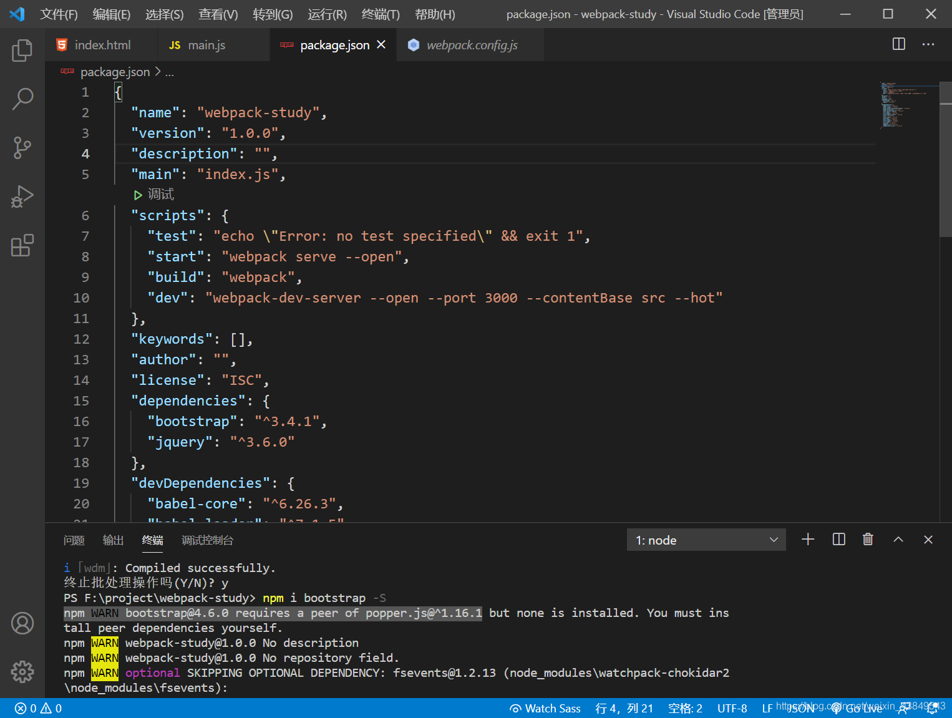Image resolution: width=952 pixels, height=718 pixels.
Task: Open the 选择(S) menu
Action: click(165, 14)
